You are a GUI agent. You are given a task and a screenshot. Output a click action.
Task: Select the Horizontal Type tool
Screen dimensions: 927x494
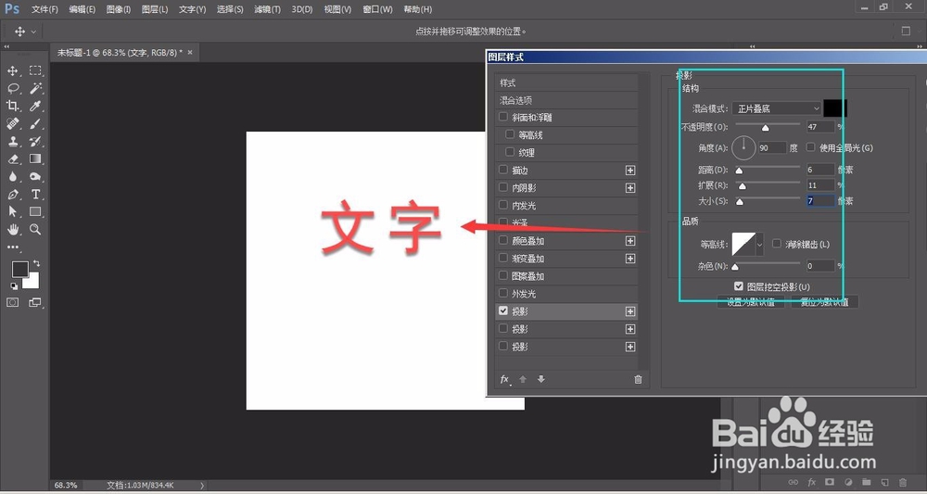pyautogui.click(x=35, y=194)
